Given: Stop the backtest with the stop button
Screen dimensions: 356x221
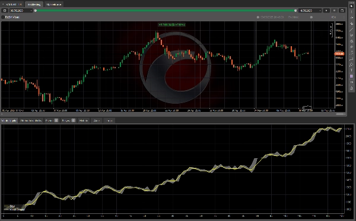Looking at the screenshot, I should coord(334,11).
